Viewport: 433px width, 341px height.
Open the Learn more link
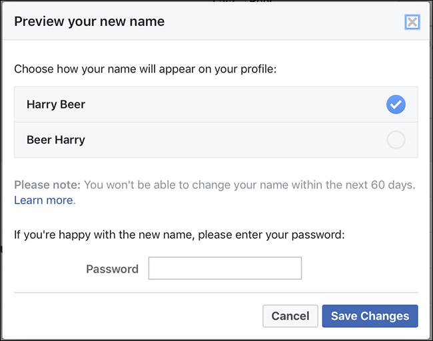[x=43, y=200]
